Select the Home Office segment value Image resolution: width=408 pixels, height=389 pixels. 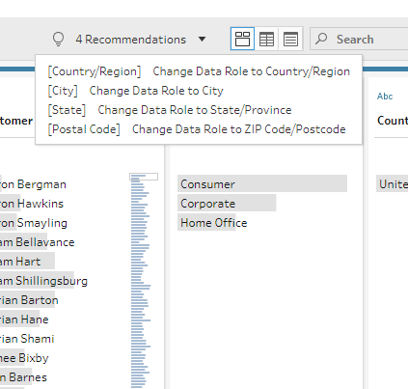pos(213,222)
